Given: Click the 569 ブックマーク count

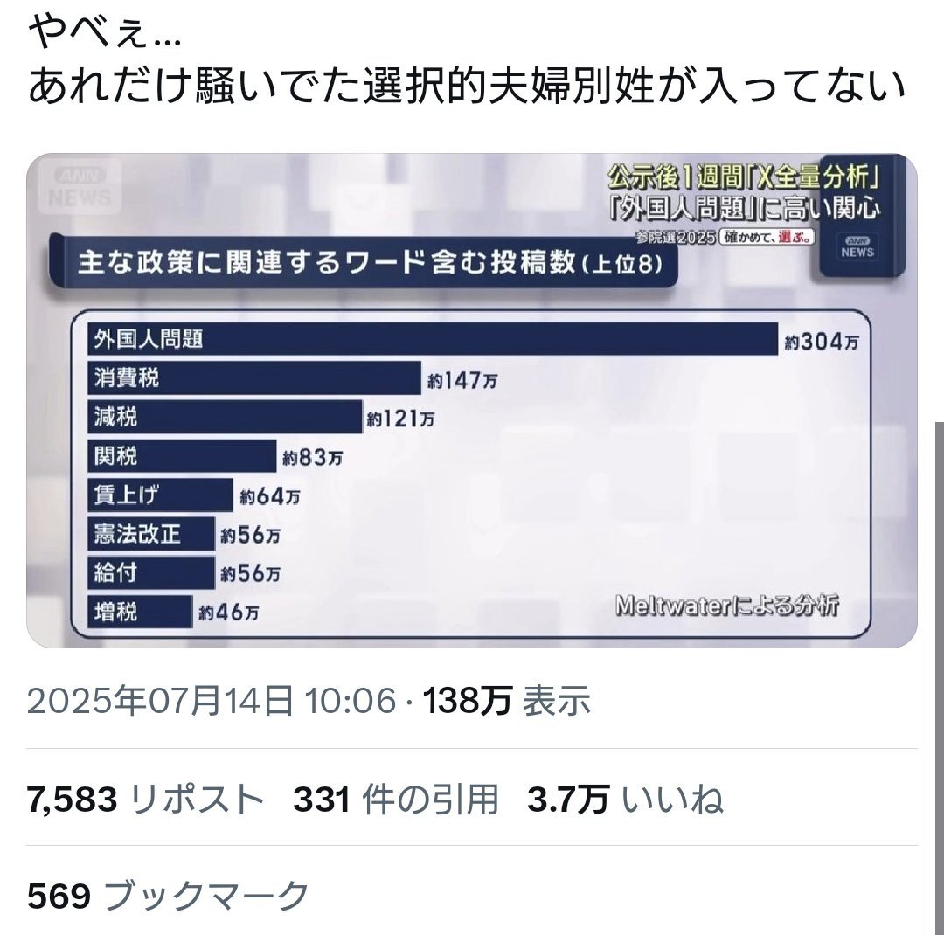Looking at the screenshot, I should 168,896.
